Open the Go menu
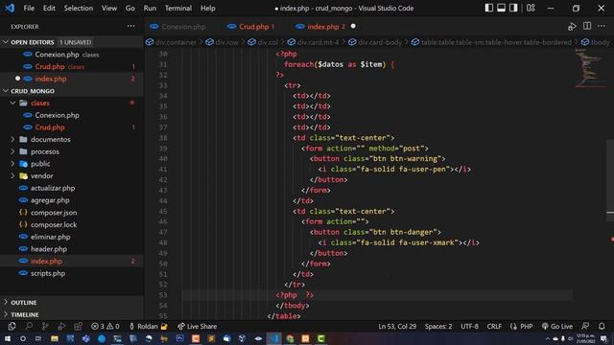 coord(130,8)
